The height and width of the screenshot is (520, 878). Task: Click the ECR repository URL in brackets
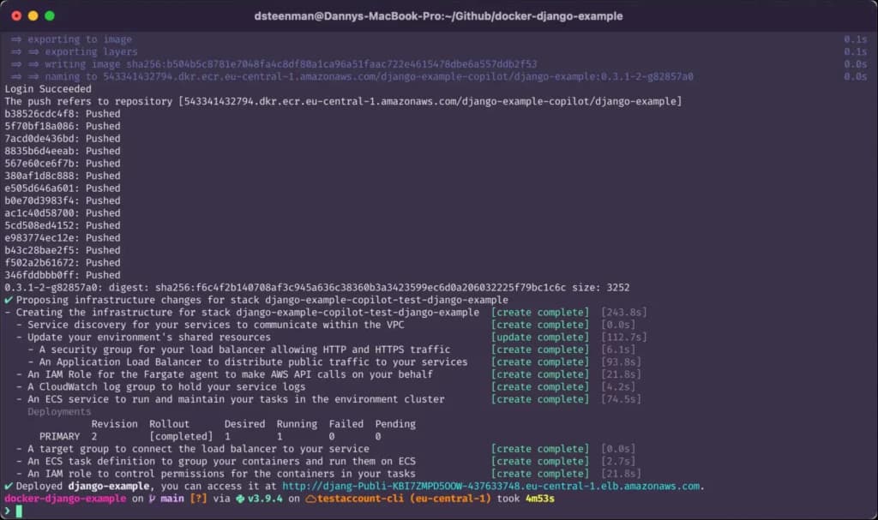pyautogui.click(x=430, y=101)
